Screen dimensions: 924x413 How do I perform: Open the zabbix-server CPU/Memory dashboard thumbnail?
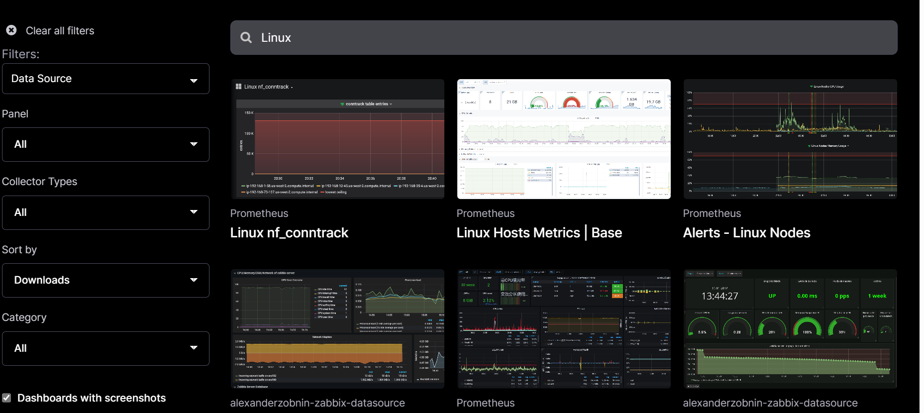(337, 329)
